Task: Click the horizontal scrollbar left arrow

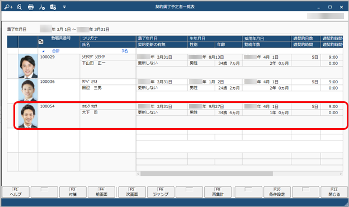Action: coord(138,174)
